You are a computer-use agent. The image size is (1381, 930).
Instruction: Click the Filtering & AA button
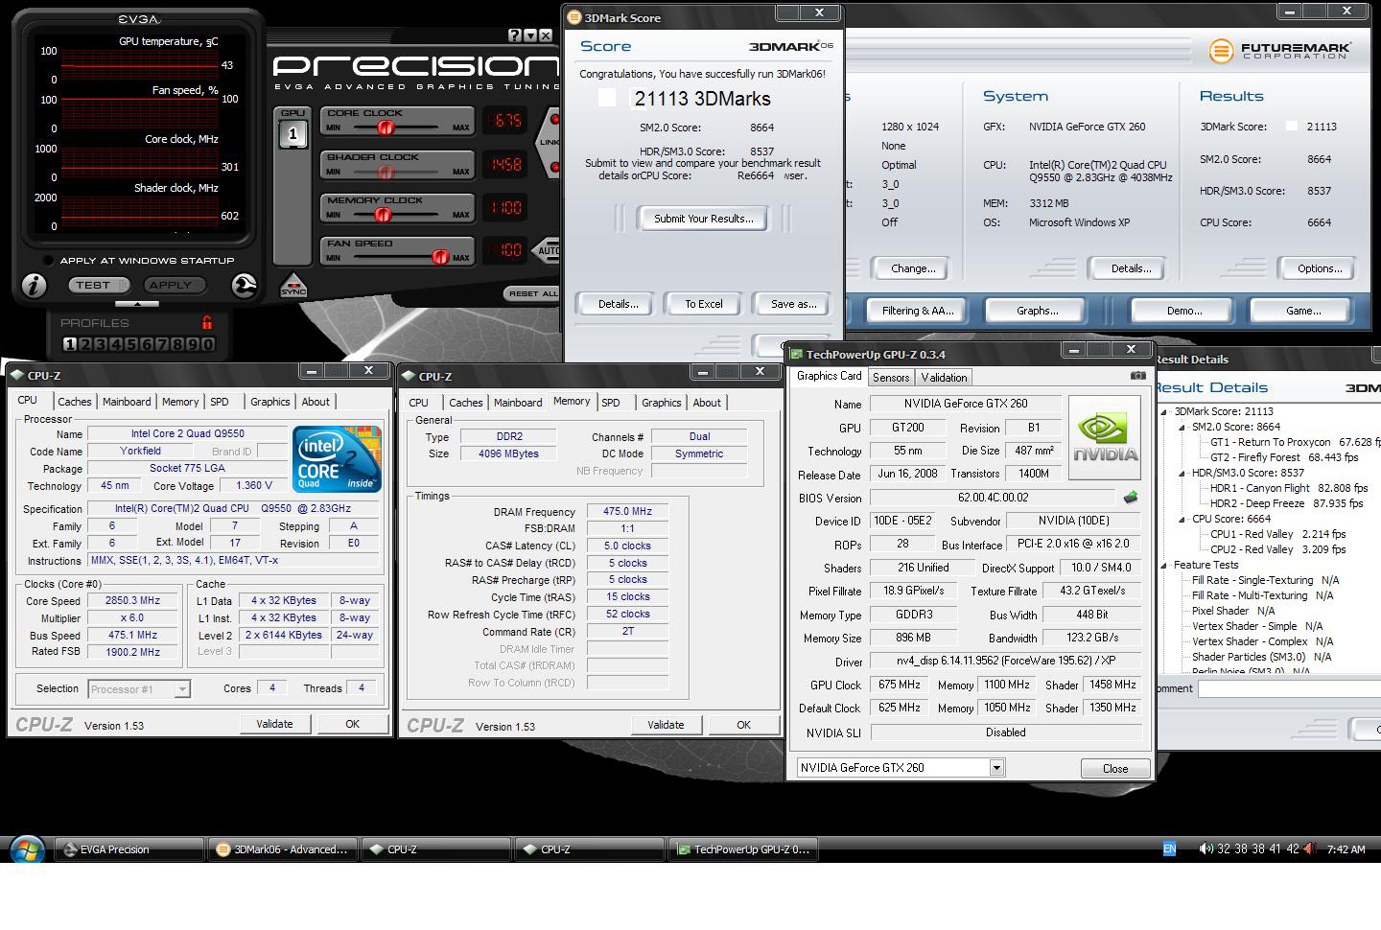[x=918, y=311]
